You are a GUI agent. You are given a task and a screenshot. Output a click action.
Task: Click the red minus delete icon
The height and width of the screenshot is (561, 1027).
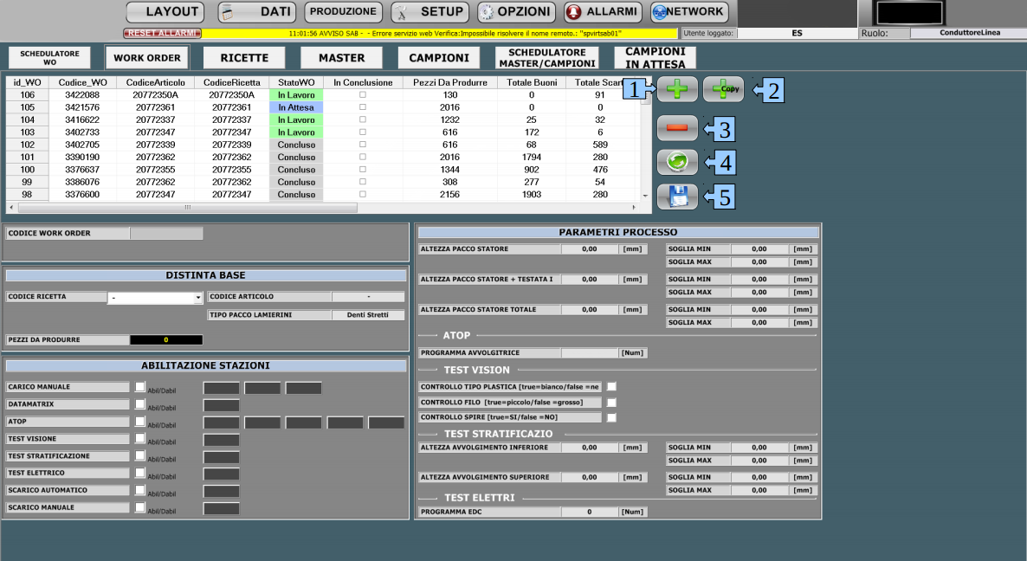tap(677, 128)
